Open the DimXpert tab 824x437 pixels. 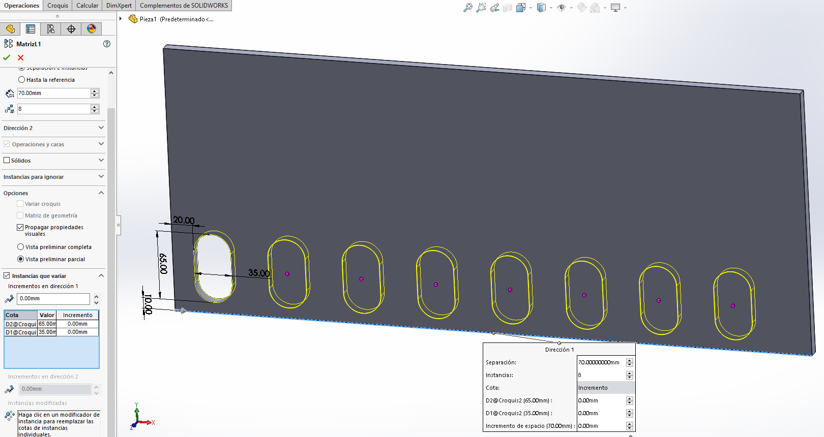(x=119, y=6)
